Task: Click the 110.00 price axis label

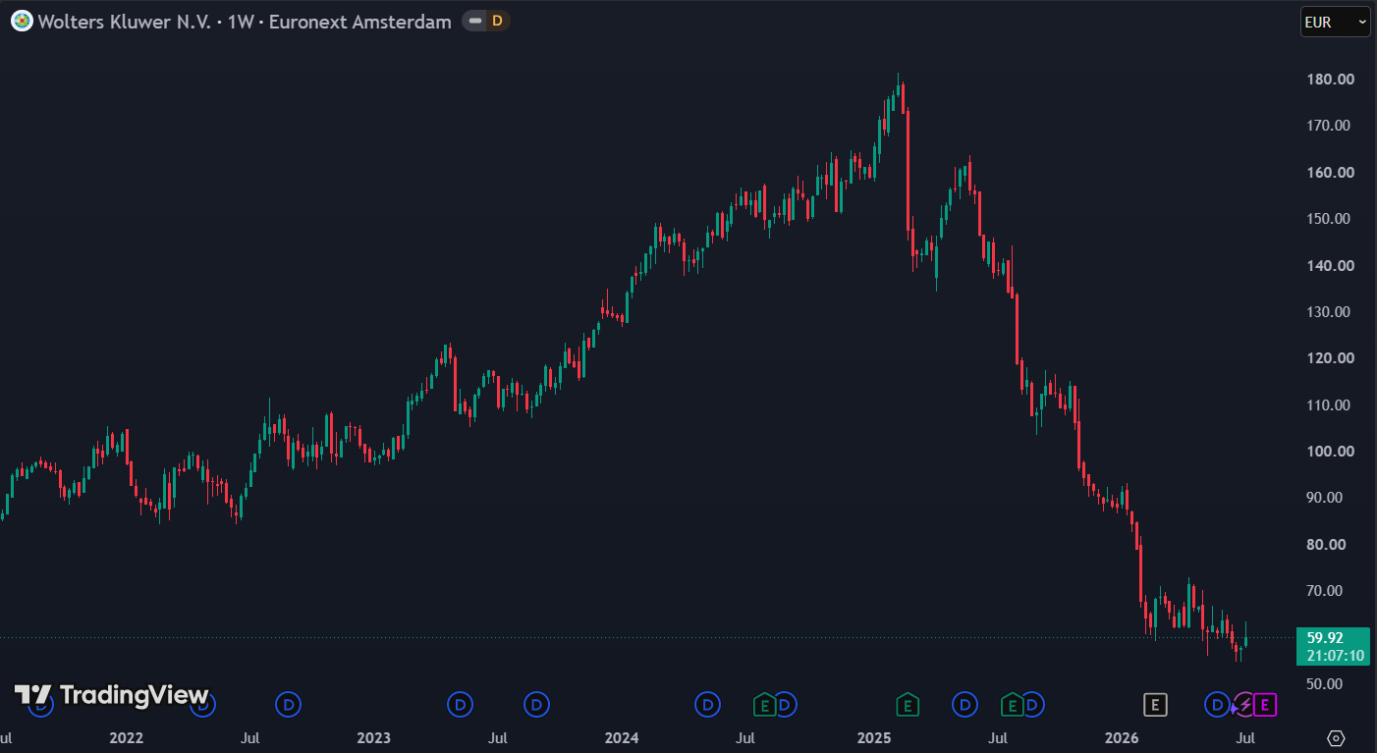Action: click(x=1331, y=405)
